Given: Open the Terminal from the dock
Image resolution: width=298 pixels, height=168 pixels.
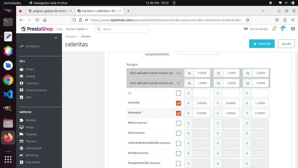Looking at the screenshot, I should click(8, 22).
